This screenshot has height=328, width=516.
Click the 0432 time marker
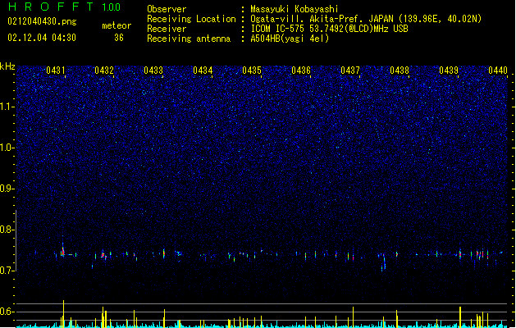[x=104, y=71]
